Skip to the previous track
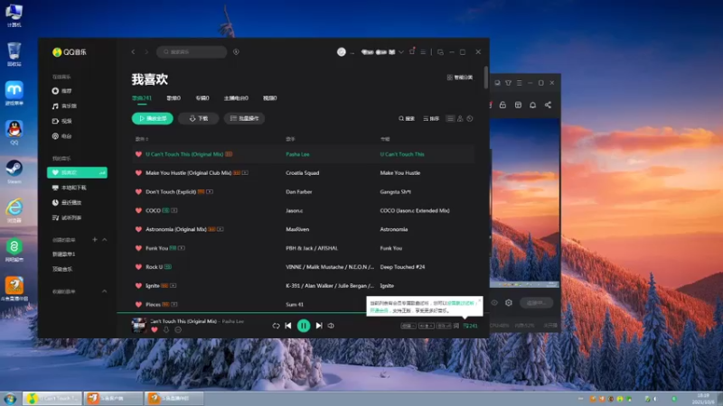 click(288, 326)
